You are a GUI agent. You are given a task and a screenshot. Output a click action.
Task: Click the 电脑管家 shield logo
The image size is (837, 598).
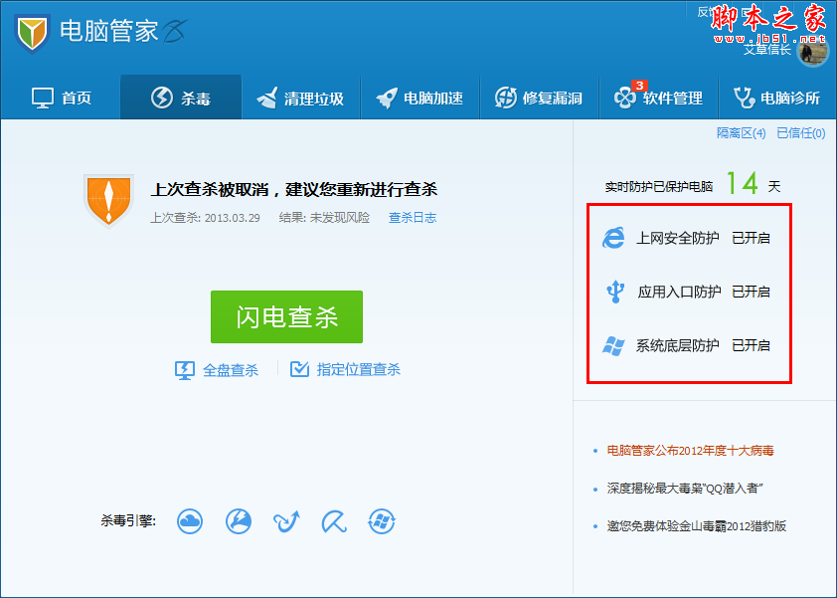click(x=32, y=33)
